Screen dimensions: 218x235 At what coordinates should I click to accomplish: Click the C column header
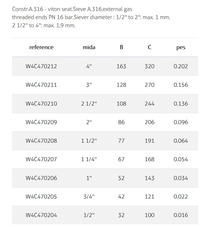pyautogui.click(x=150, y=47)
